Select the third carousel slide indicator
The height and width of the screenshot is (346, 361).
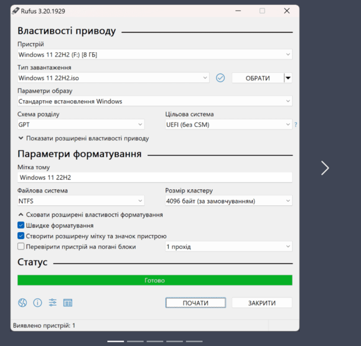pyautogui.click(x=155, y=341)
